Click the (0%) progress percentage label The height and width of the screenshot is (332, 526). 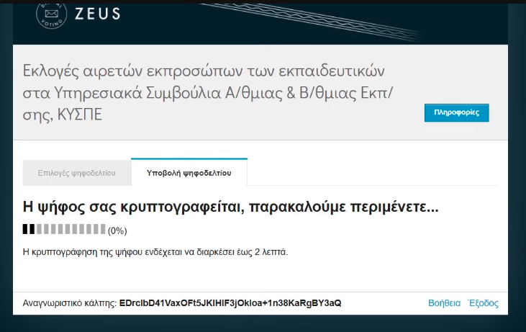coord(117,231)
